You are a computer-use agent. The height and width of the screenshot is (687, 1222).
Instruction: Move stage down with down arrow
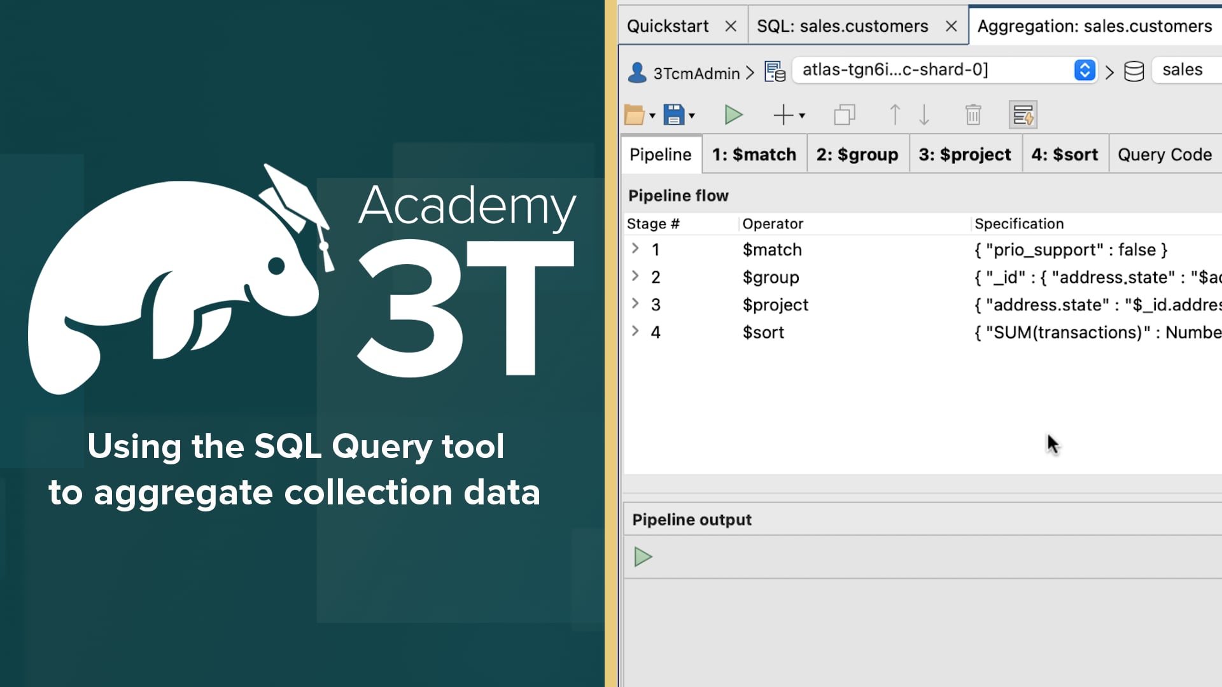point(924,115)
